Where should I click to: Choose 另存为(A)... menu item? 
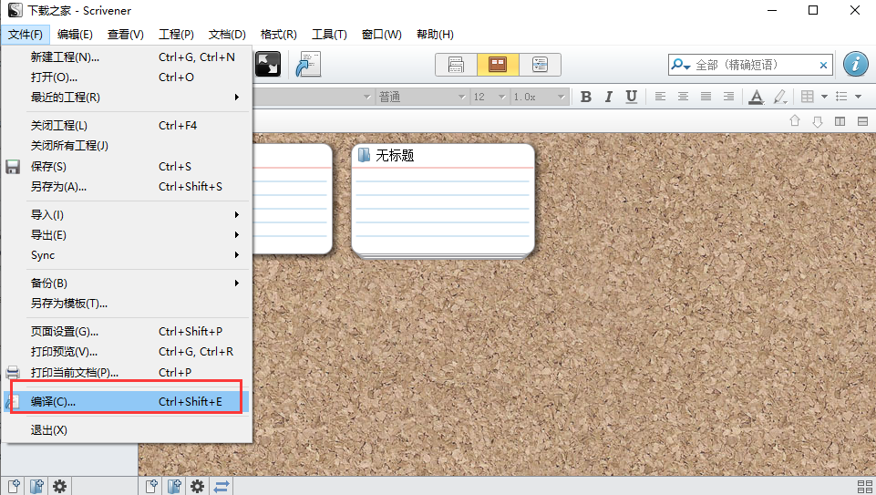[x=127, y=187]
